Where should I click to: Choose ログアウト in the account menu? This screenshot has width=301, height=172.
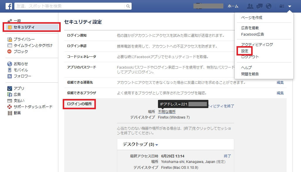coord(250,57)
